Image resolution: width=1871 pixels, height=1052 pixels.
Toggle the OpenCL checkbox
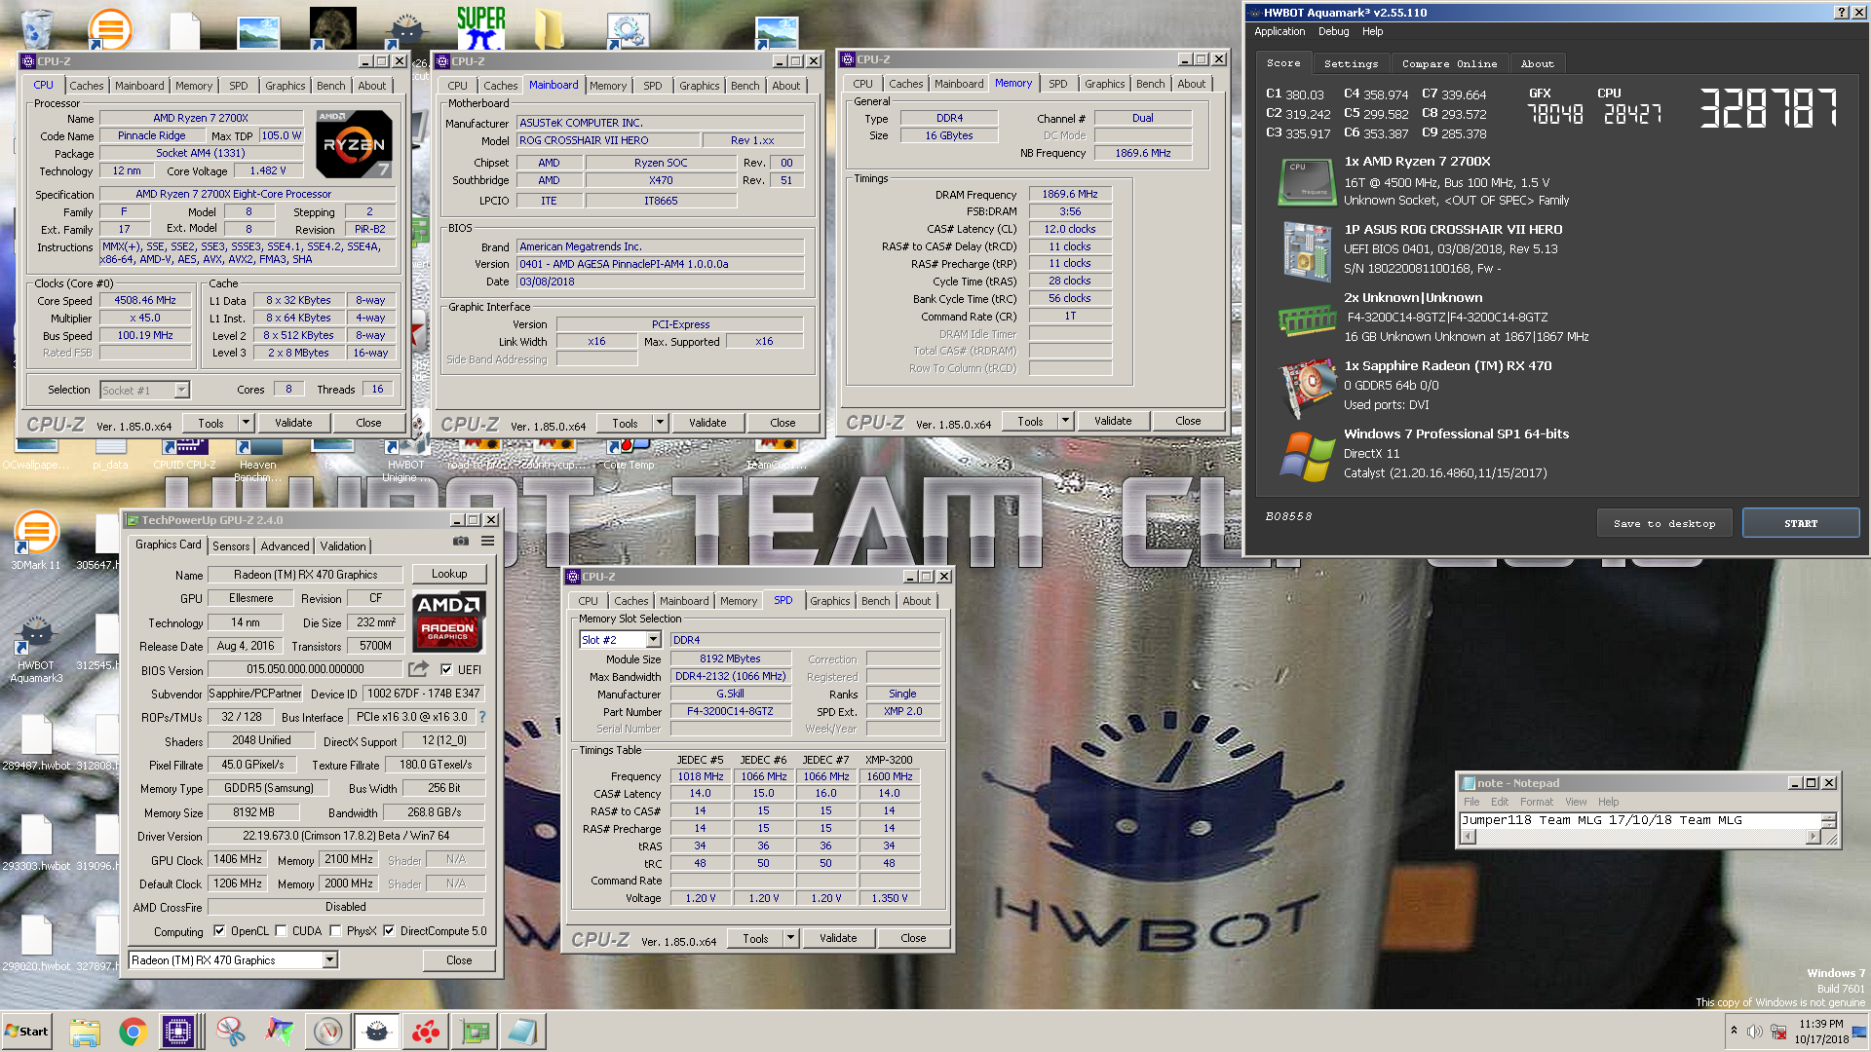click(x=219, y=931)
